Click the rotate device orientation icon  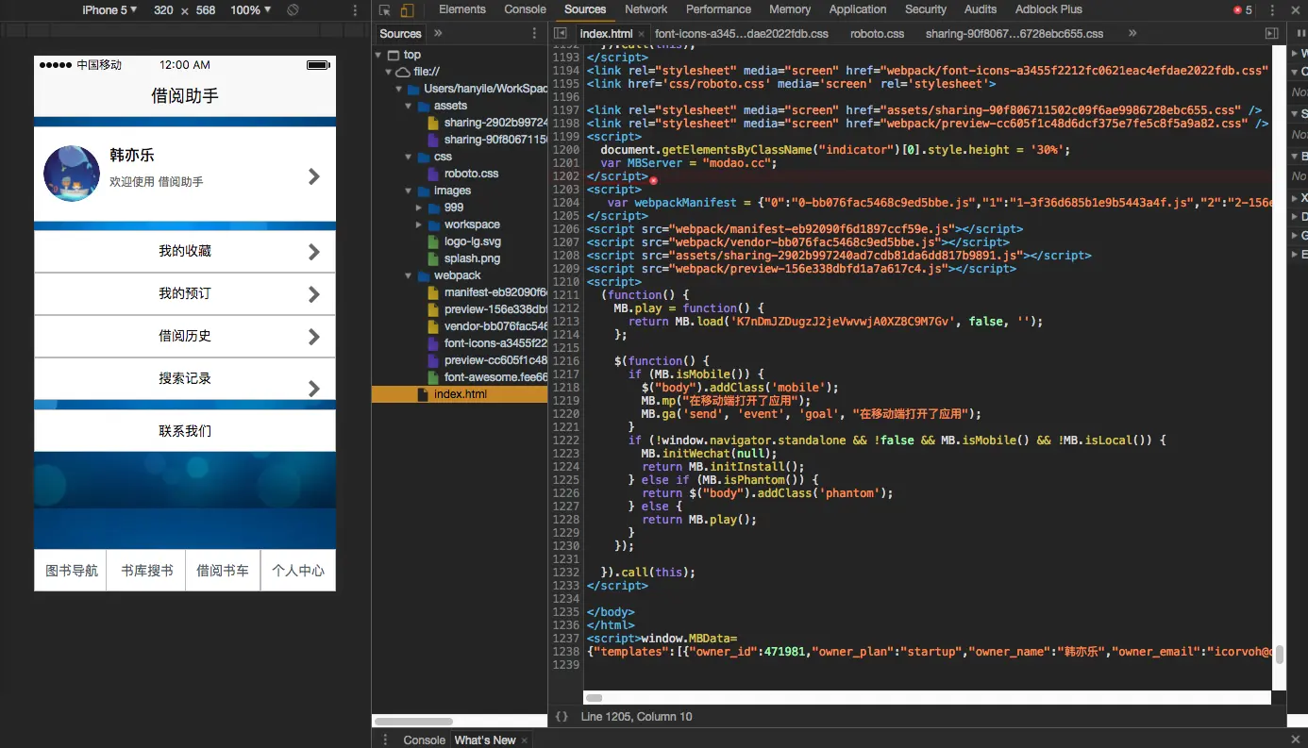(x=293, y=10)
